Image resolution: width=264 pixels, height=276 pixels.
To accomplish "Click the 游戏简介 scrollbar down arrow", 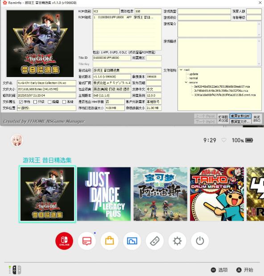I will (259, 35).
